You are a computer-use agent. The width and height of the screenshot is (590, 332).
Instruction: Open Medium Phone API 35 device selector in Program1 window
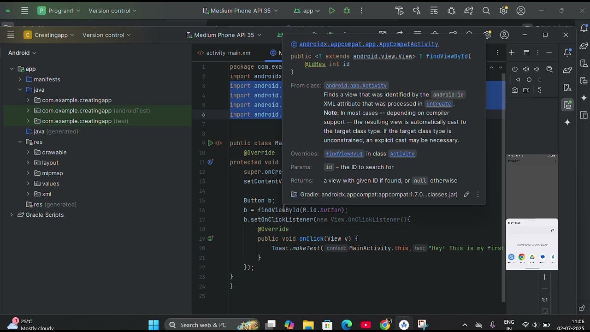pos(240,11)
